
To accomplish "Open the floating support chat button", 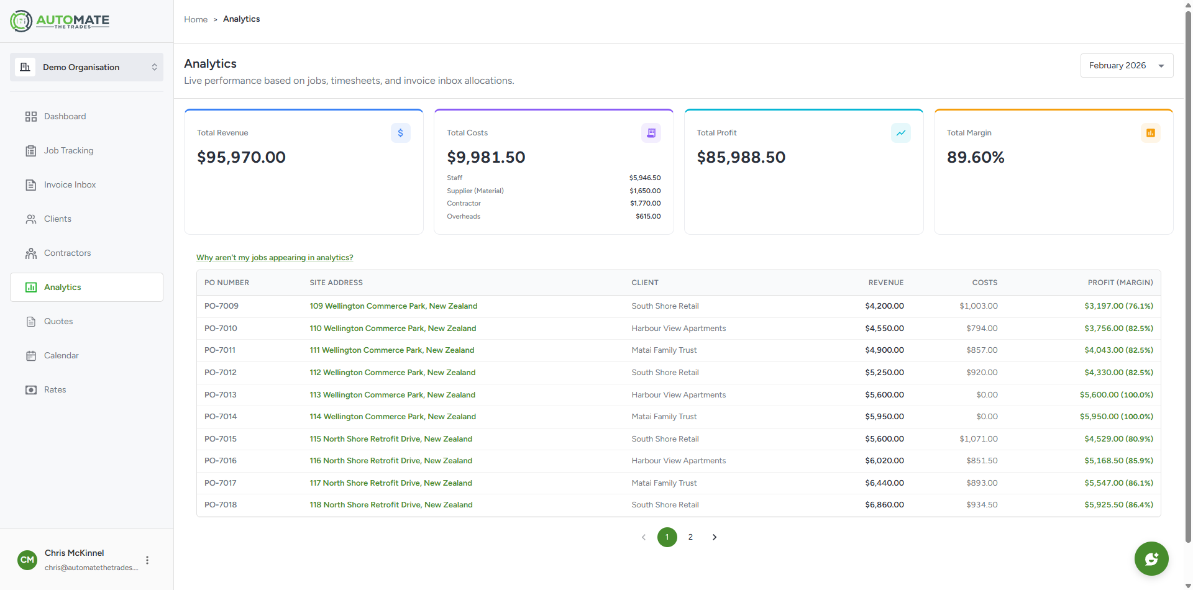I will (1151, 558).
